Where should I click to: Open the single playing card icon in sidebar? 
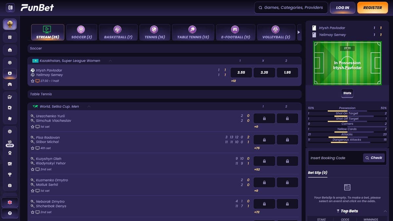tap(10, 108)
